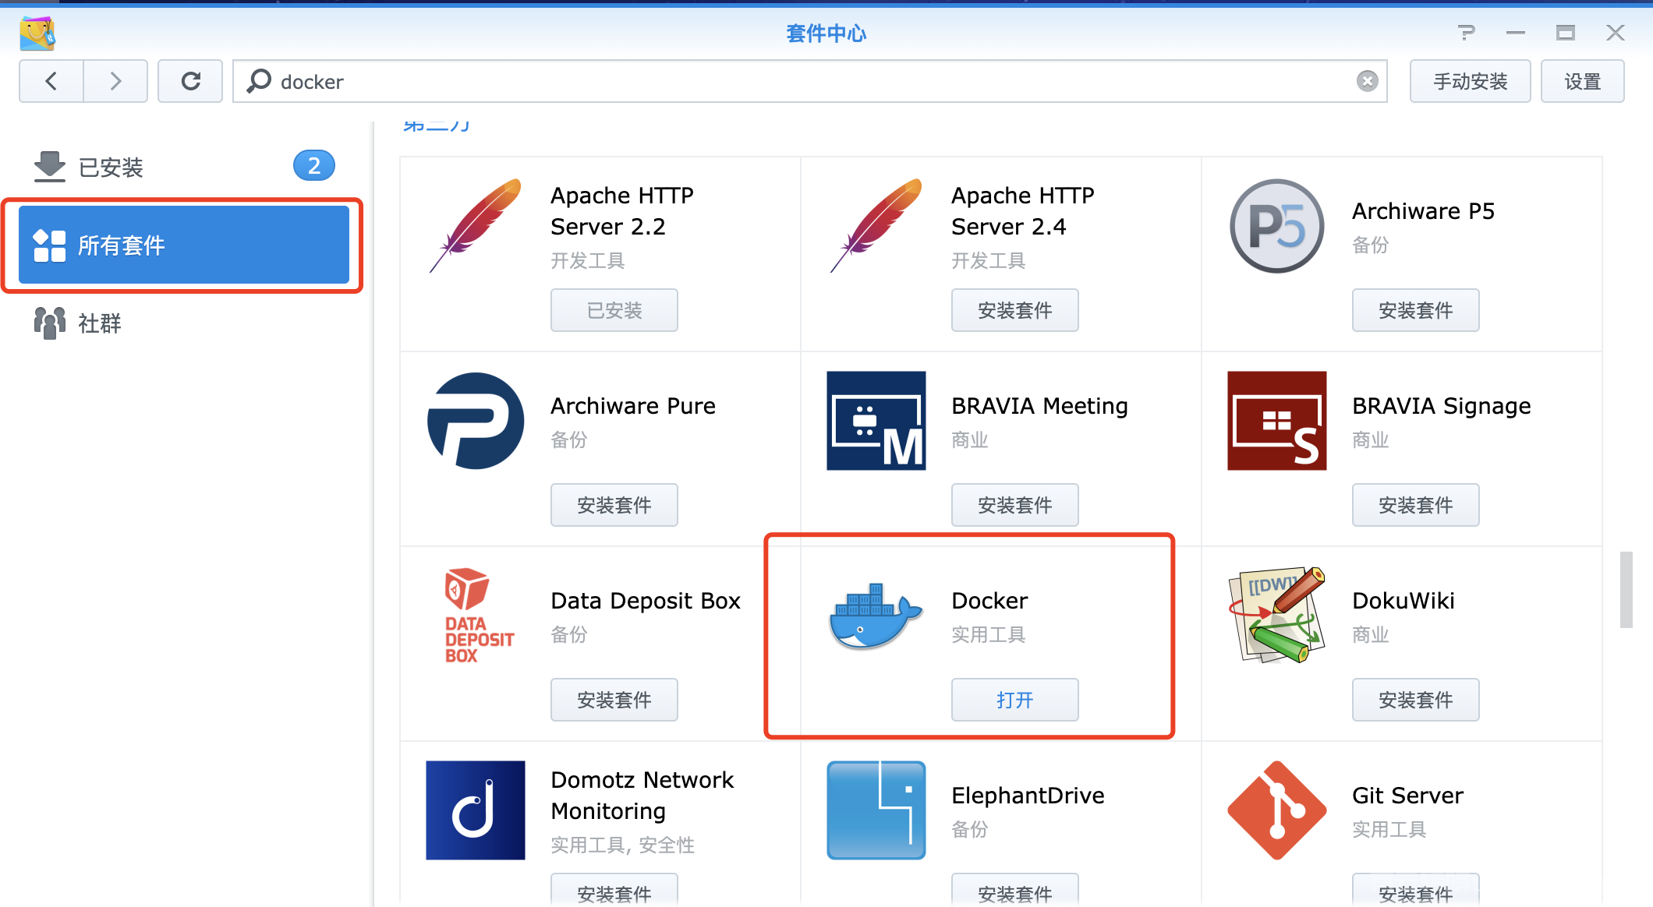Viewport: 1653px width, 907px height.
Task: Click the ElephantDrive icon
Action: [x=876, y=810]
